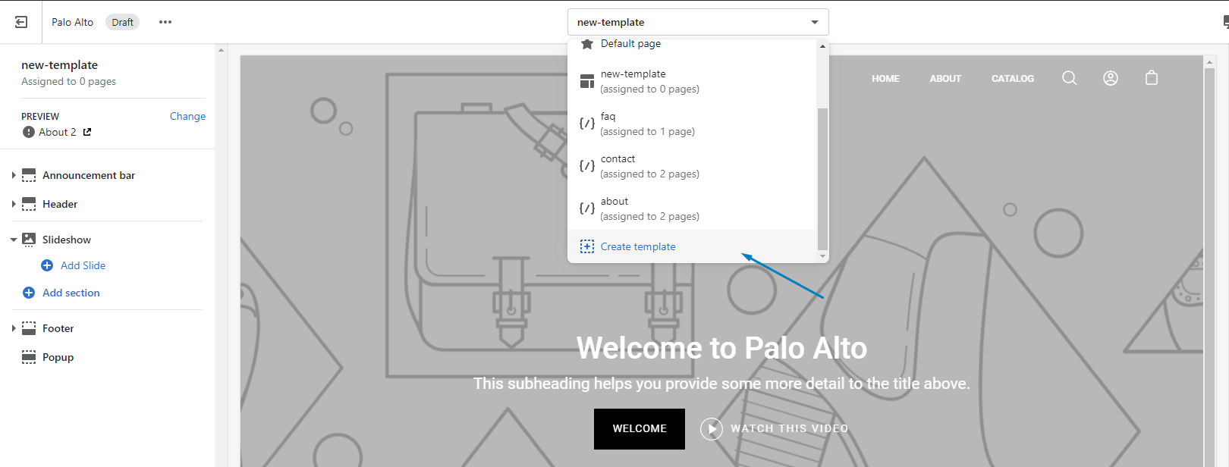
Task: Choose new-template from the template list
Action: tap(693, 81)
